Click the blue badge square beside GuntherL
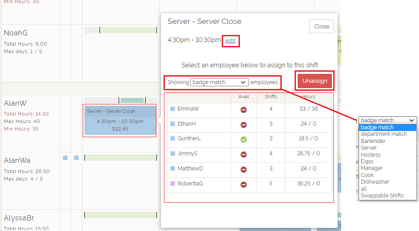Screen dimensions: 419x231 click(x=172, y=139)
